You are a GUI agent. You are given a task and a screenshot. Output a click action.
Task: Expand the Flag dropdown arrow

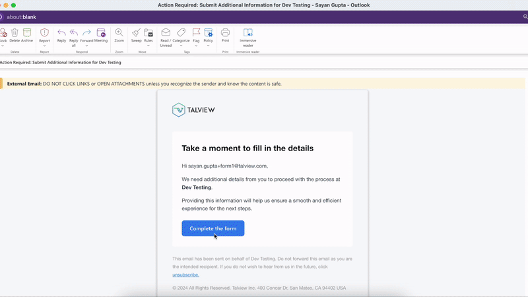pyautogui.click(x=196, y=46)
